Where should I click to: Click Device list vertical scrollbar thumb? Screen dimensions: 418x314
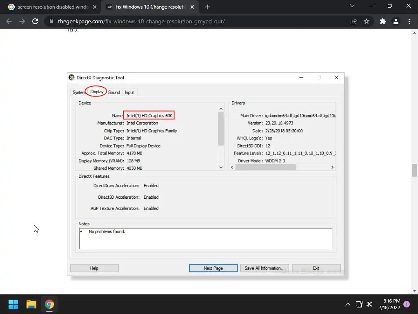[x=221, y=129]
